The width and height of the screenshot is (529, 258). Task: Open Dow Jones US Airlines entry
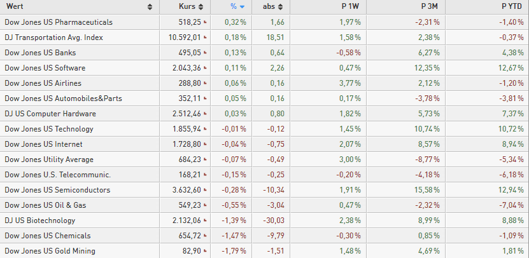pyautogui.click(x=43, y=83)
